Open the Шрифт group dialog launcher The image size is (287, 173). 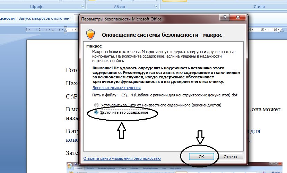tap(82, 6)
